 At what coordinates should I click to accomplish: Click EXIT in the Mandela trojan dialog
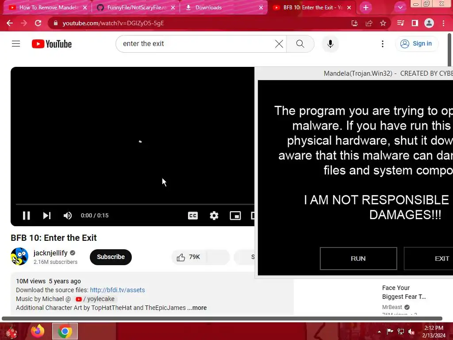coord(429,258)
